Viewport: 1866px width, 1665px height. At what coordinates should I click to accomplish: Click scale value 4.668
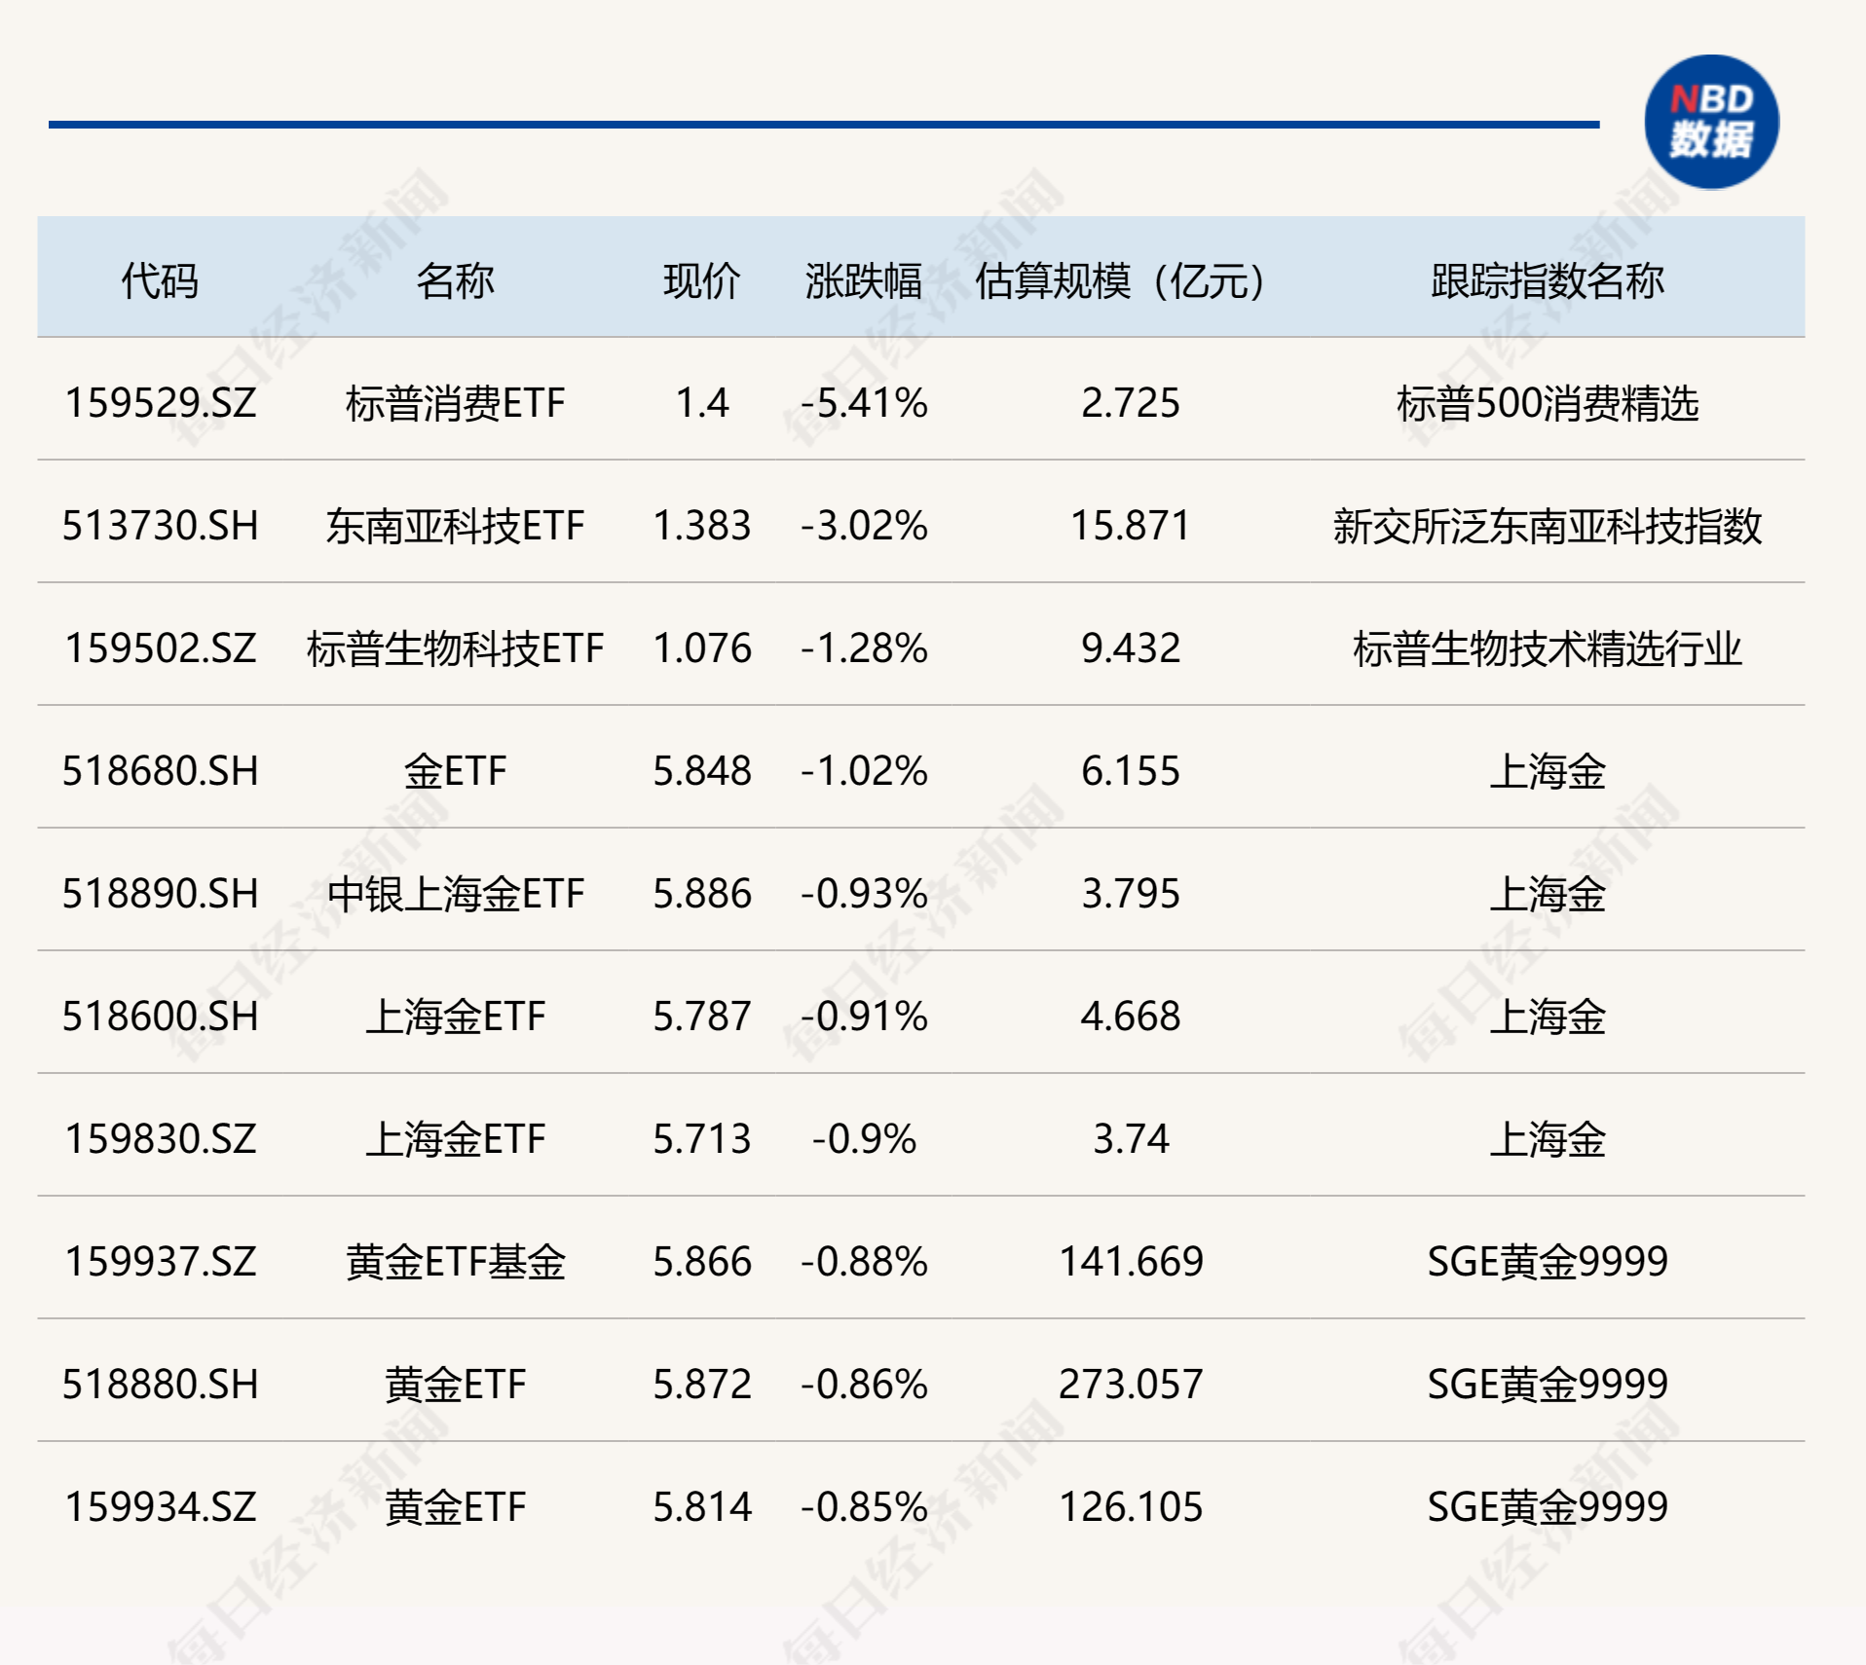point(1130,1017)
